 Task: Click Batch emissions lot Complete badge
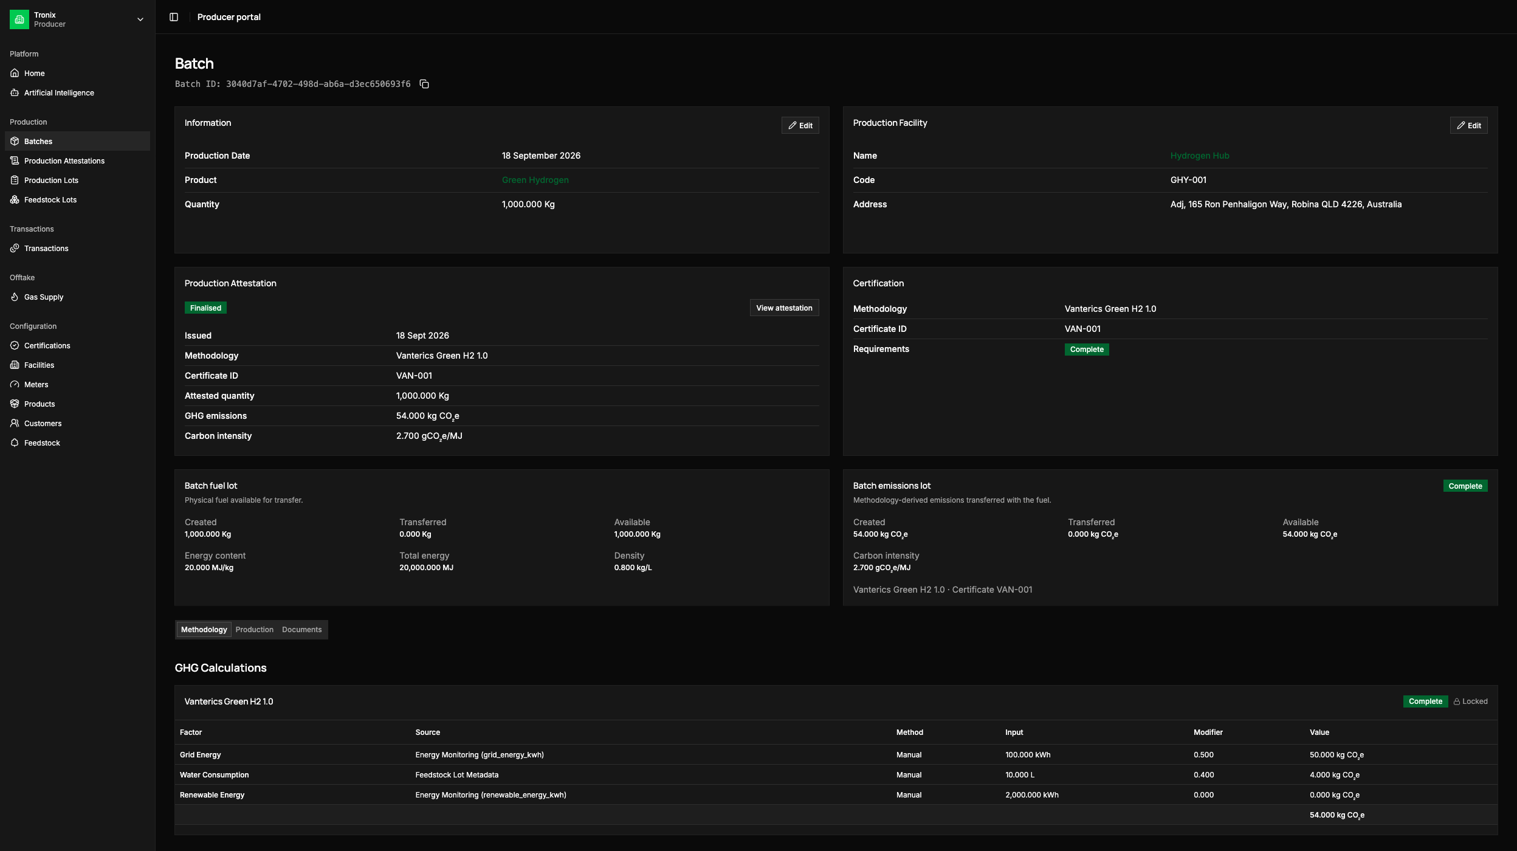coord(1465,486)
